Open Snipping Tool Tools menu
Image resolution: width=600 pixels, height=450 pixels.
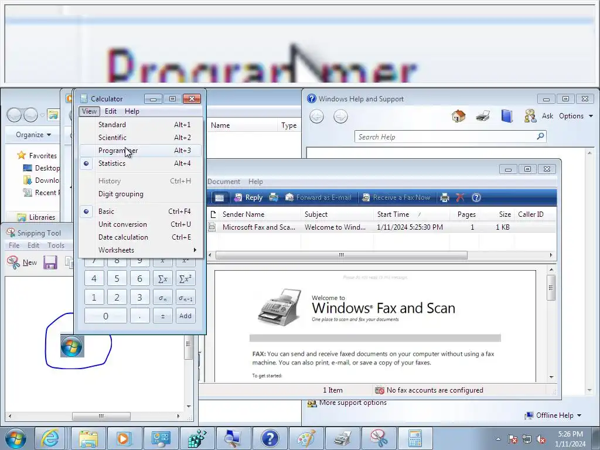(56, 246)
